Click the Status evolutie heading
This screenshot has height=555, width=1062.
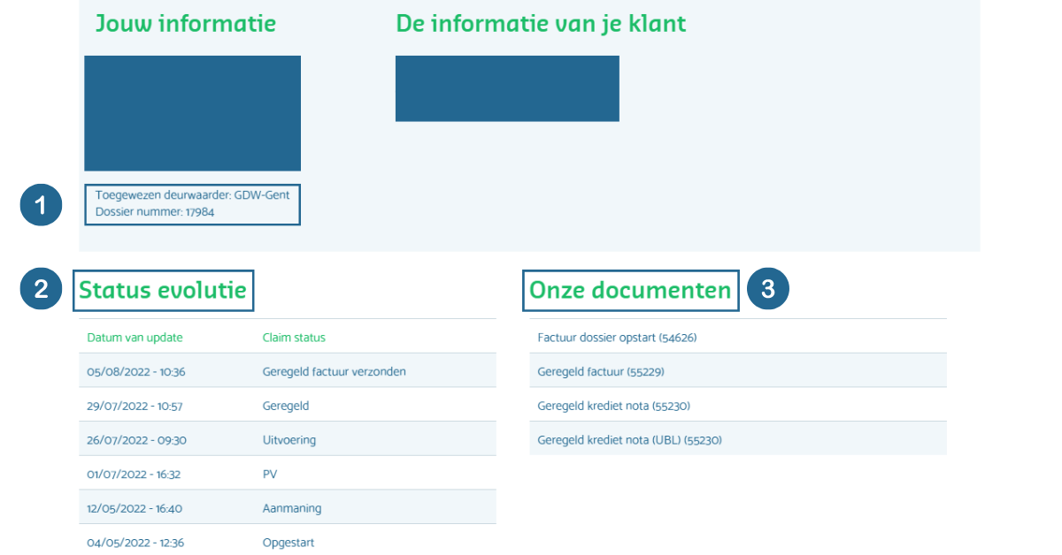pyautogui.click(x=163, y=290)
